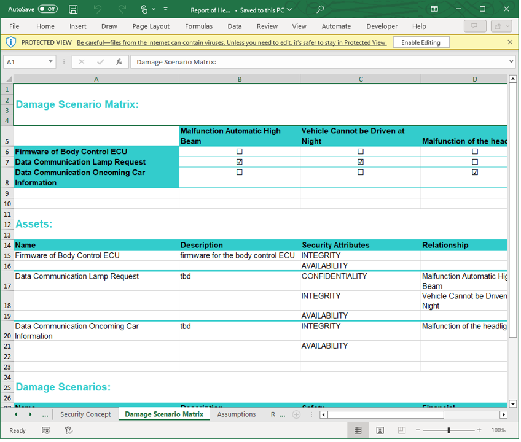Open the file name save location dropdown
521x442 pixels.
pyautogui.click(x=290, y=10)
